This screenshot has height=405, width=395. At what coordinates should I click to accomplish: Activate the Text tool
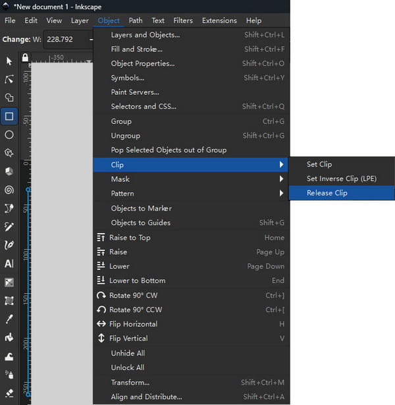[9, 264]
